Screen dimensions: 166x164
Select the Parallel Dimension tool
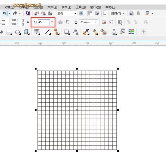48,32
